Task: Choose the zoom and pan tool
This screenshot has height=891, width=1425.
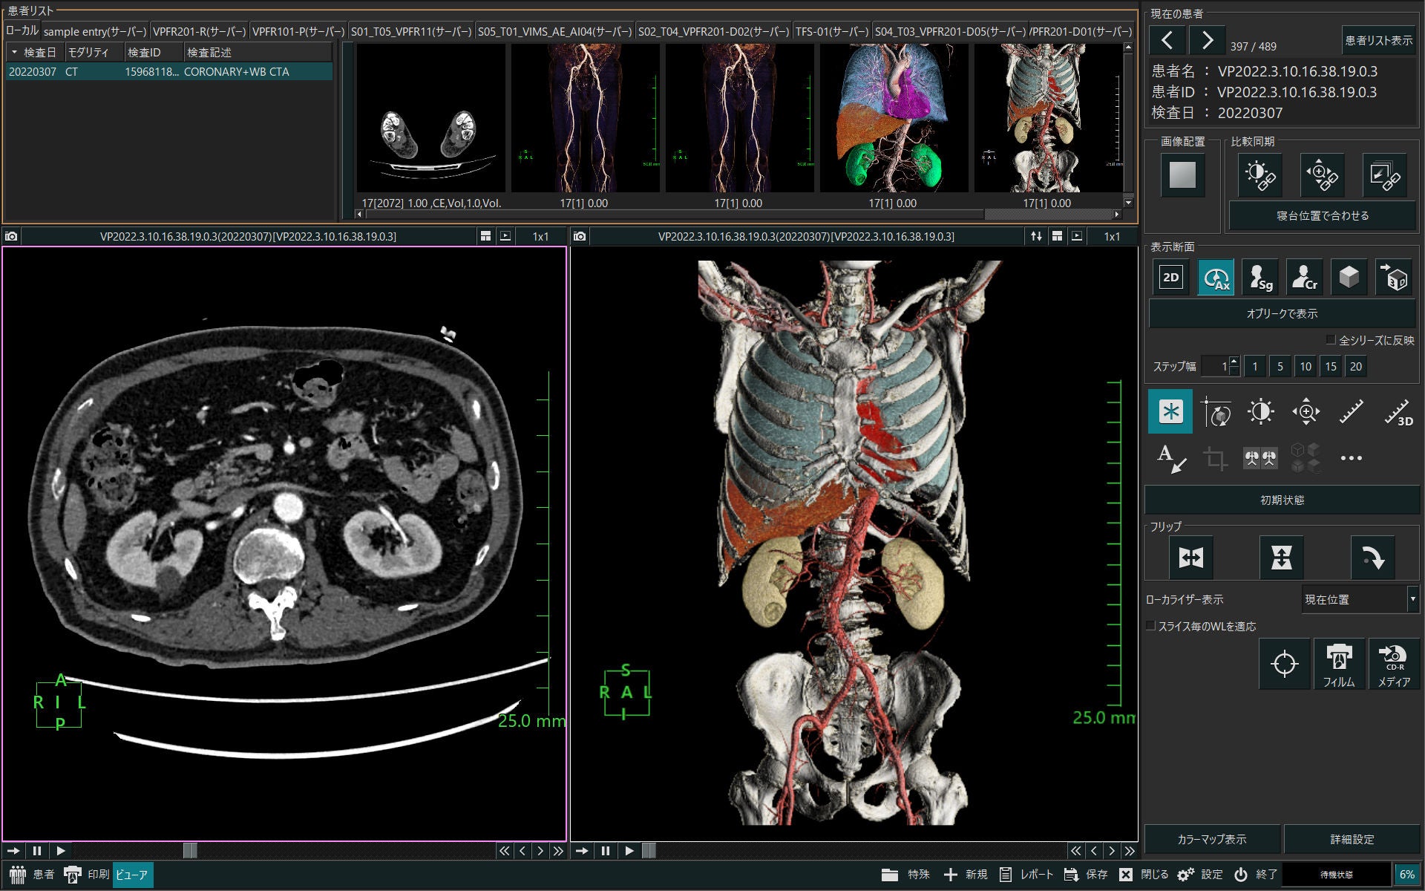Action: pos(1306,411)
